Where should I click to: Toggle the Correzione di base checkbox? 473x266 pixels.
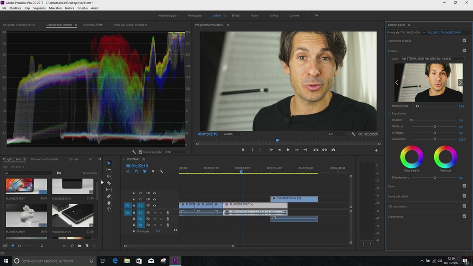(464, 41)
